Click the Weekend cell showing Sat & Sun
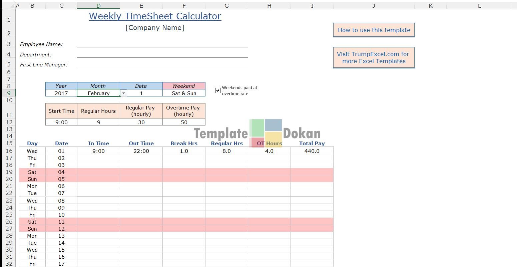Viewport: 517px width, 267px height. (184, 93)
